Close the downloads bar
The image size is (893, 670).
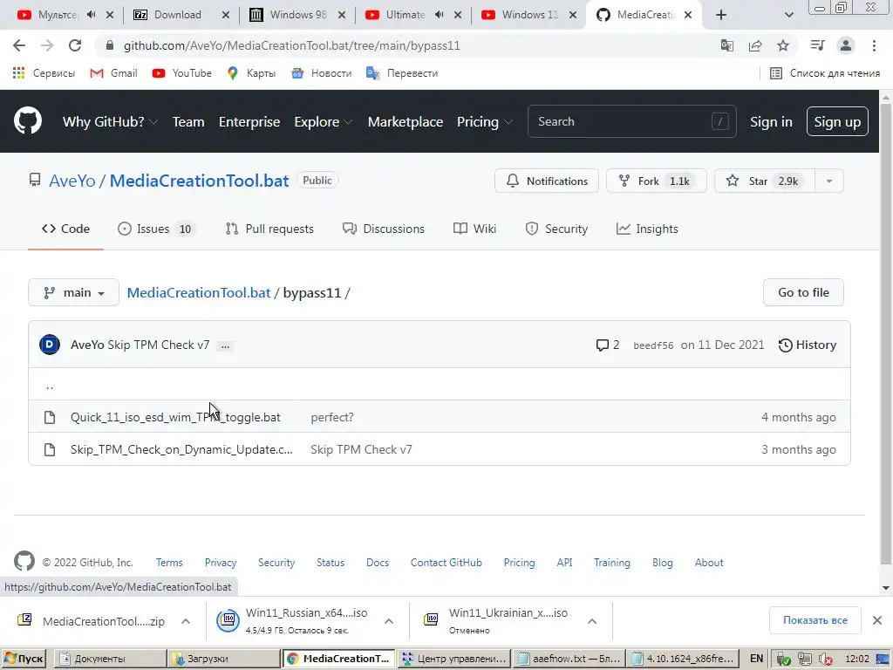pos(877,620)
